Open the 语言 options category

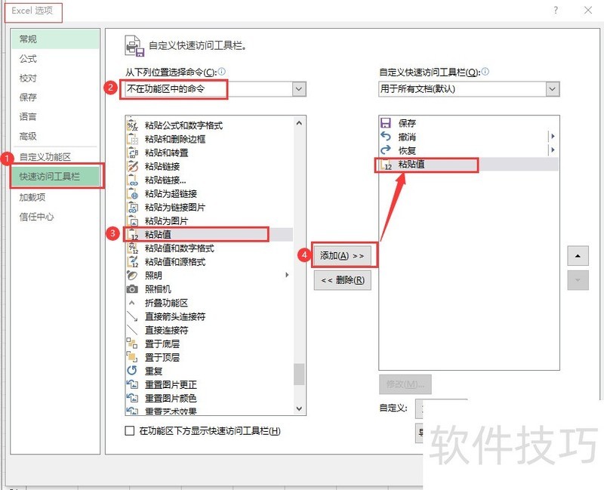pyautogui.click(x=55, y=117)
